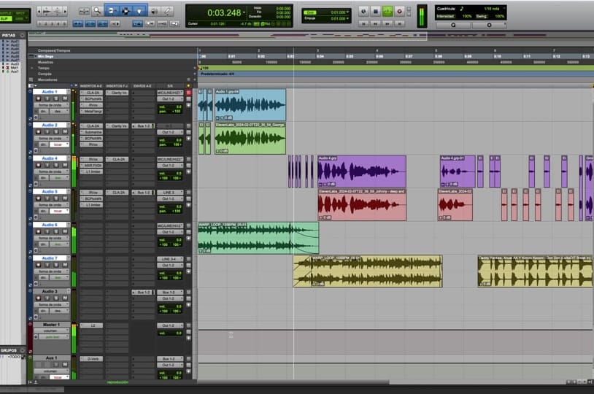The height and width of the screenshot is (394, 594).
Task: Activate GRID edit mode
Action: click(20, 18)
